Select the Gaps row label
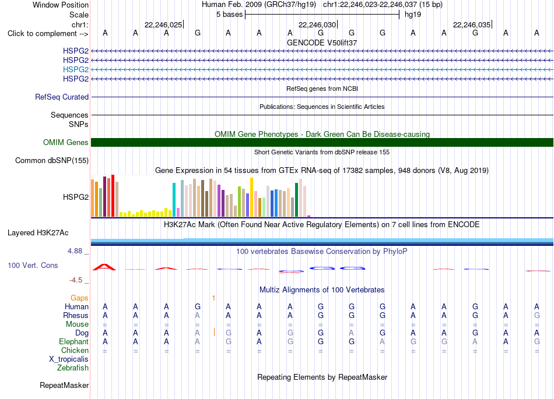Image resolution: width=554 pixels, height=399 pixels. pos(79,298)
